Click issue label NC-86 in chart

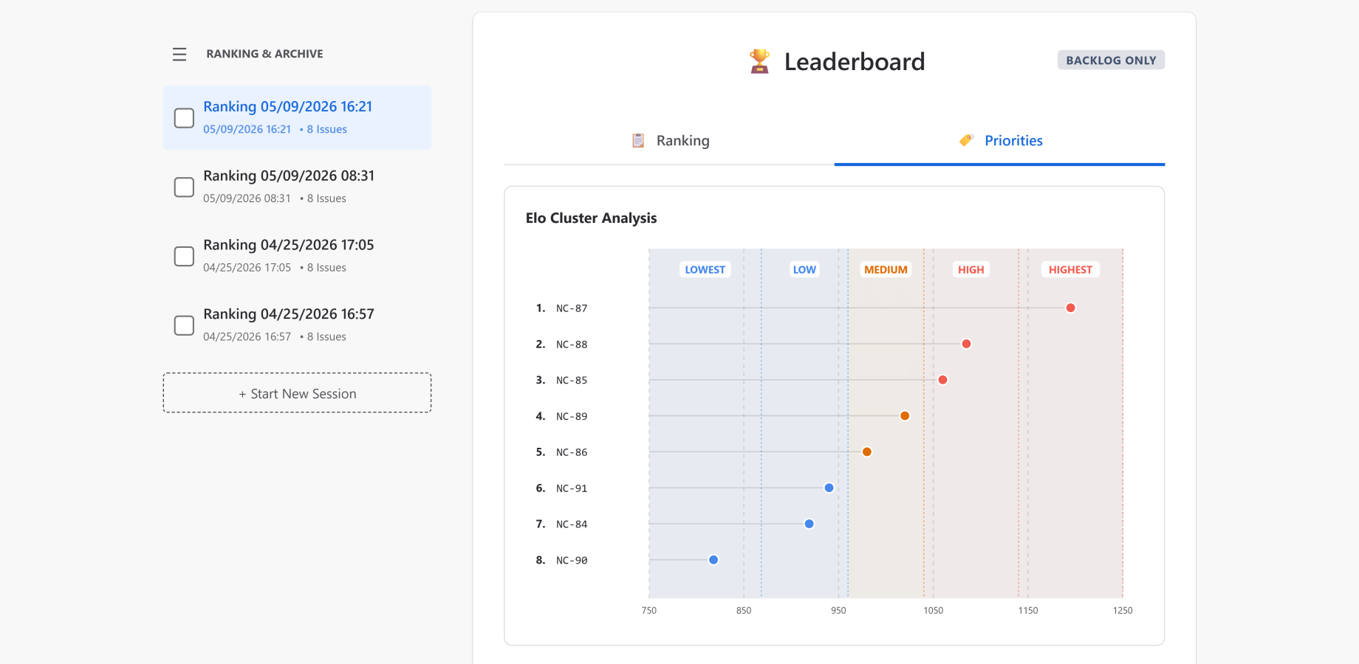click(572, 452)
